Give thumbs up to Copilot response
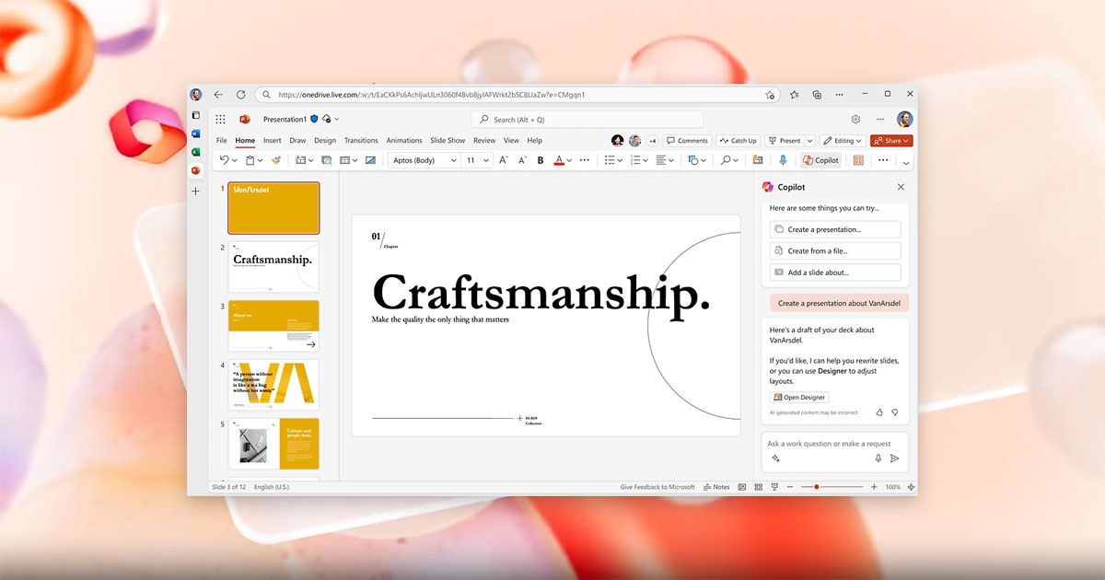Viewport: 1105px width, 580px height. [879, 412]
